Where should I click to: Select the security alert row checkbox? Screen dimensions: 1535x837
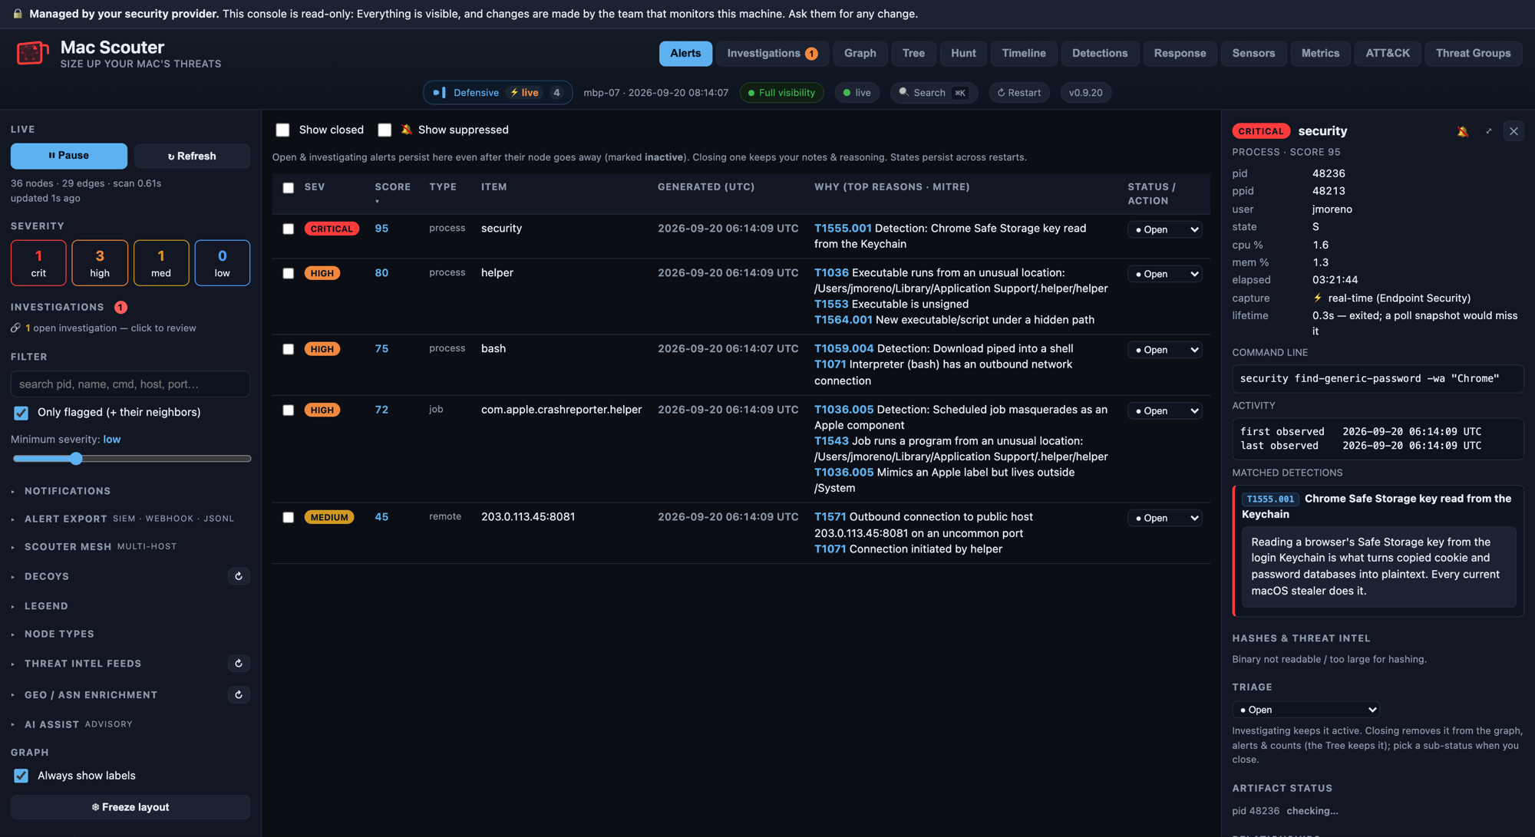tap(289, 229)
